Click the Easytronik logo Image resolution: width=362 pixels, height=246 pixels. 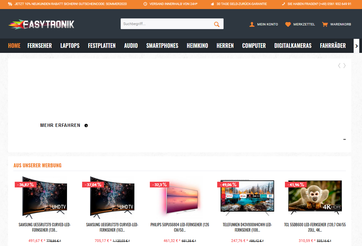point(41,24)
